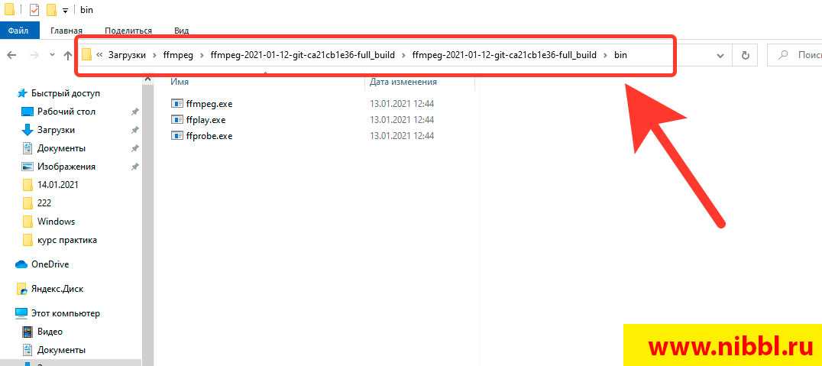Open Рабочий стол in quick access
Viewport: 822px width, 366px height.
point(66,112)
